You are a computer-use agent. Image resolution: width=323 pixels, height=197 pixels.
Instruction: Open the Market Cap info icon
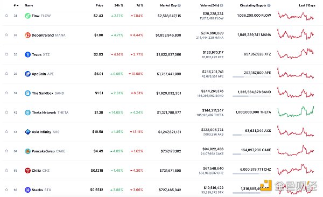pos(179,5)
